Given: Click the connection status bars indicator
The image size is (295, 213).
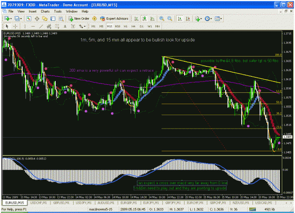Looking at the screenshot, I should pos(253,209).
